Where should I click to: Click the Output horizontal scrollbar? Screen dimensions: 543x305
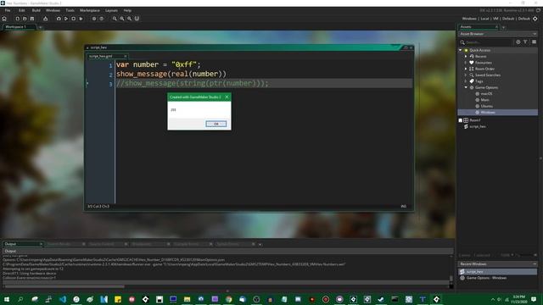click(64, 286)
